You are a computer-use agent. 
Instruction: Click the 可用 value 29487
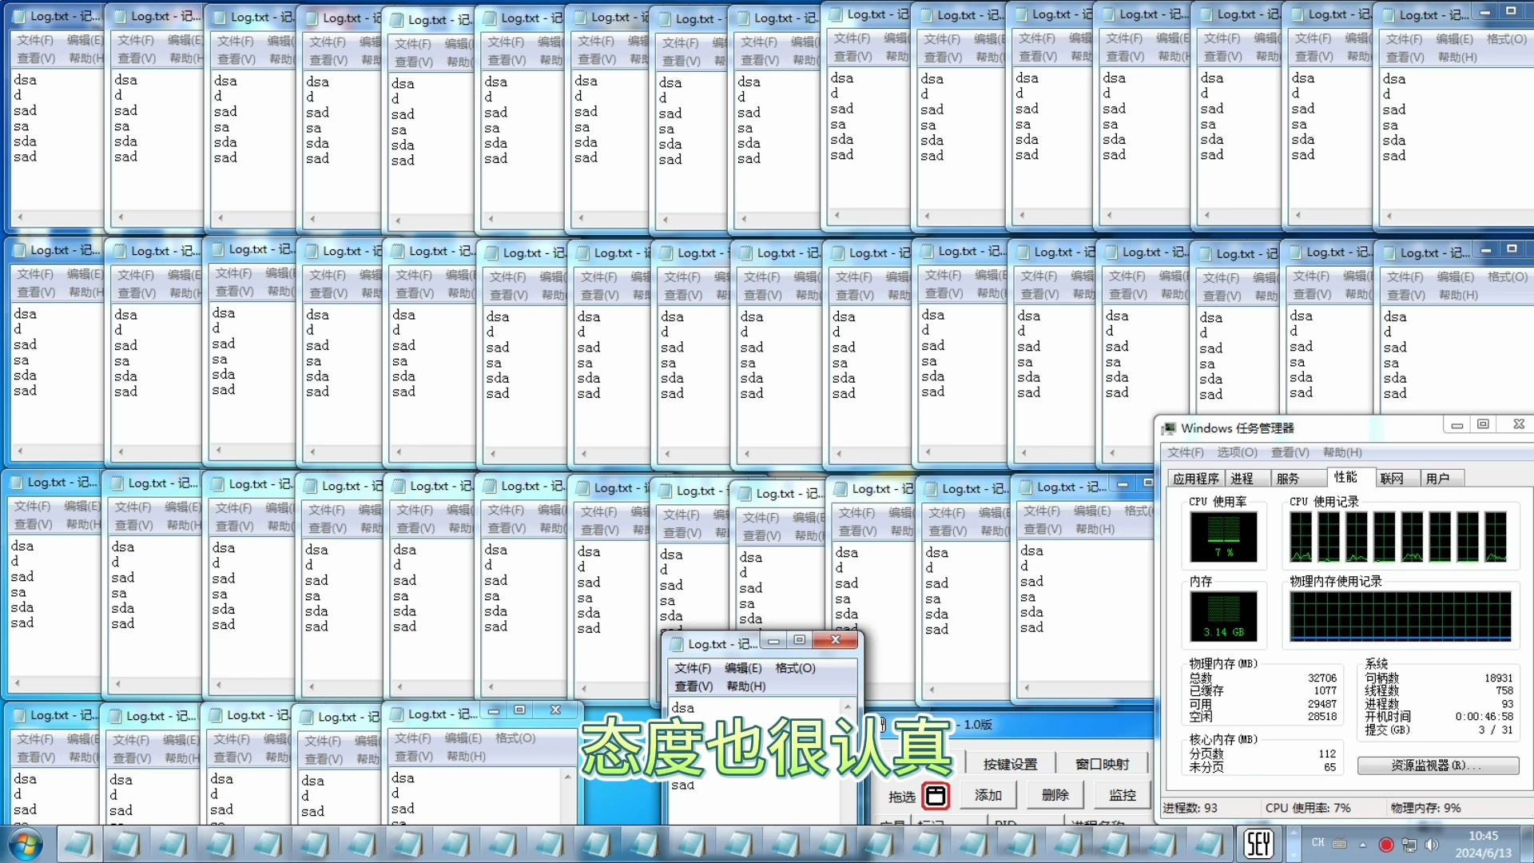point(1321,704)
